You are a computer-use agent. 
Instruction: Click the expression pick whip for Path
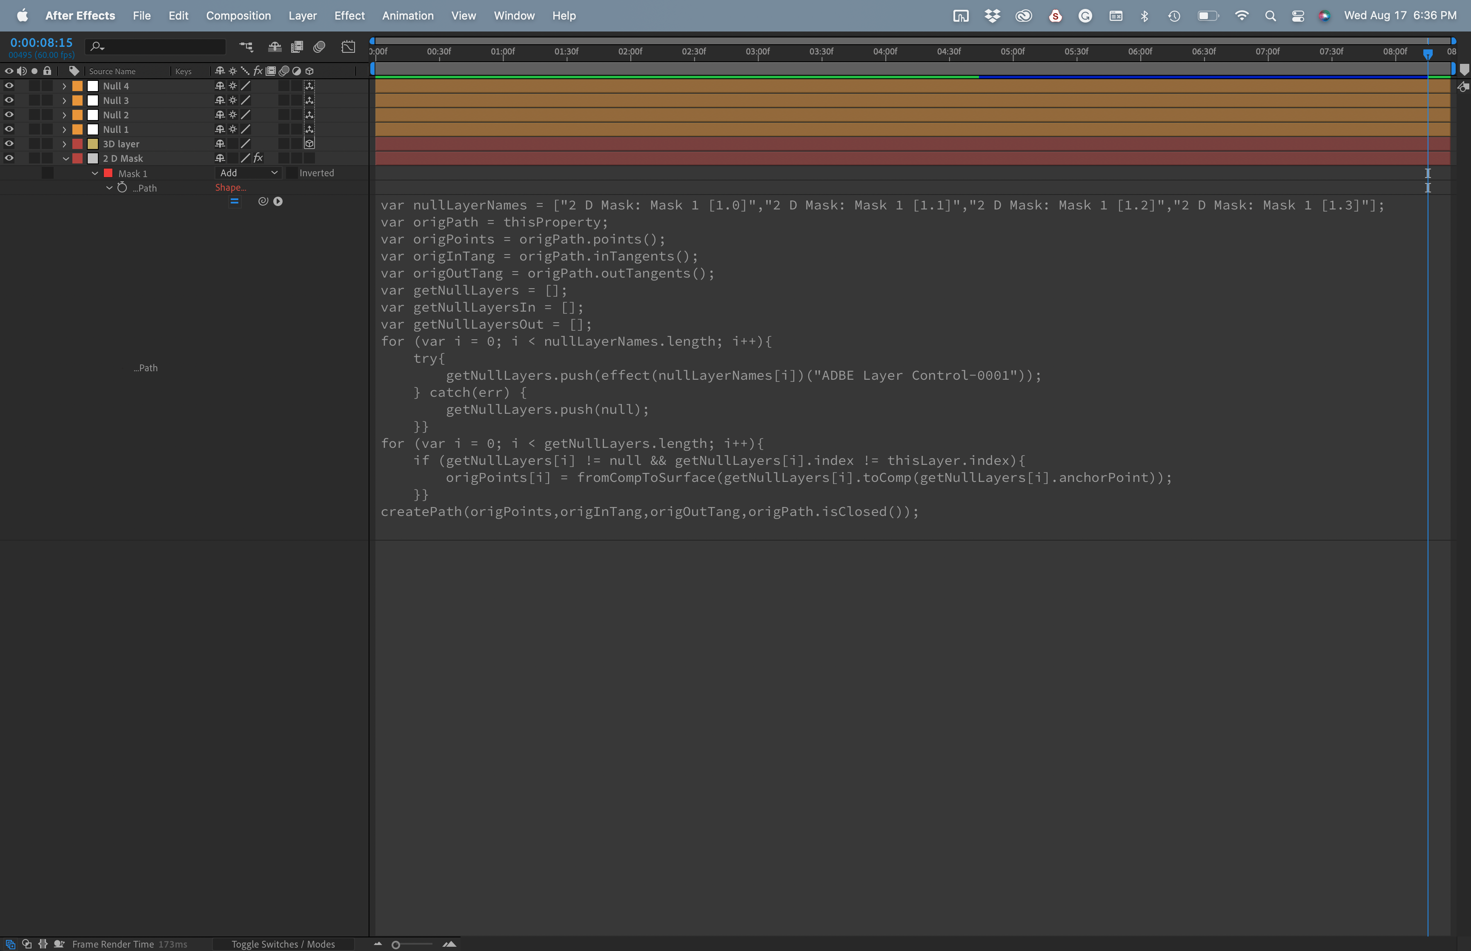pyautogui.click(x=263, y=201)
